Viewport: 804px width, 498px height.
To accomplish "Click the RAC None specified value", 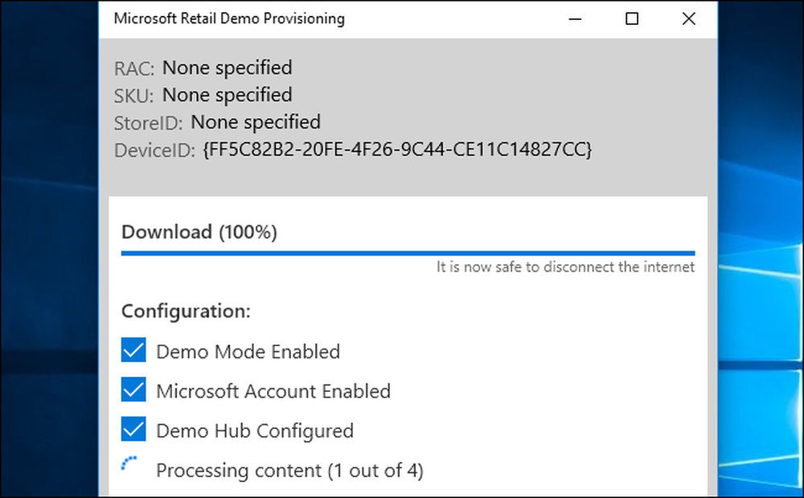I will coord(228,67).
